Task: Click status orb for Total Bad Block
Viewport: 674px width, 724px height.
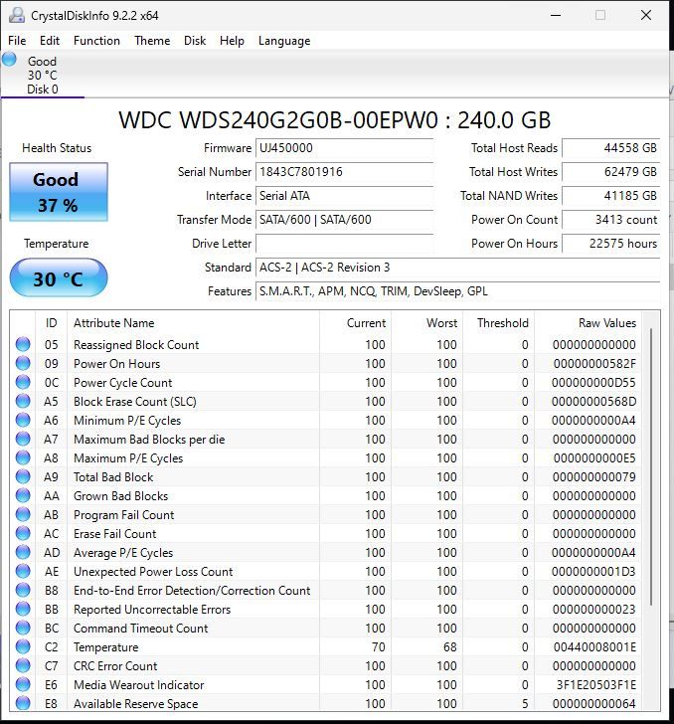Action: [x=23, y=477]
